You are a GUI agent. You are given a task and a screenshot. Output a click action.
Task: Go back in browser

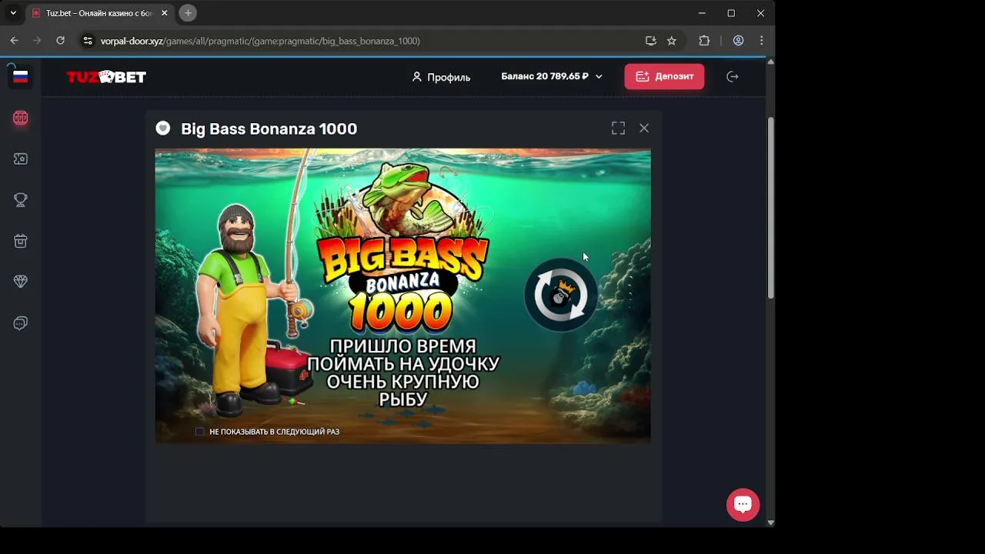pyautogui.click(x=14, y=41)
